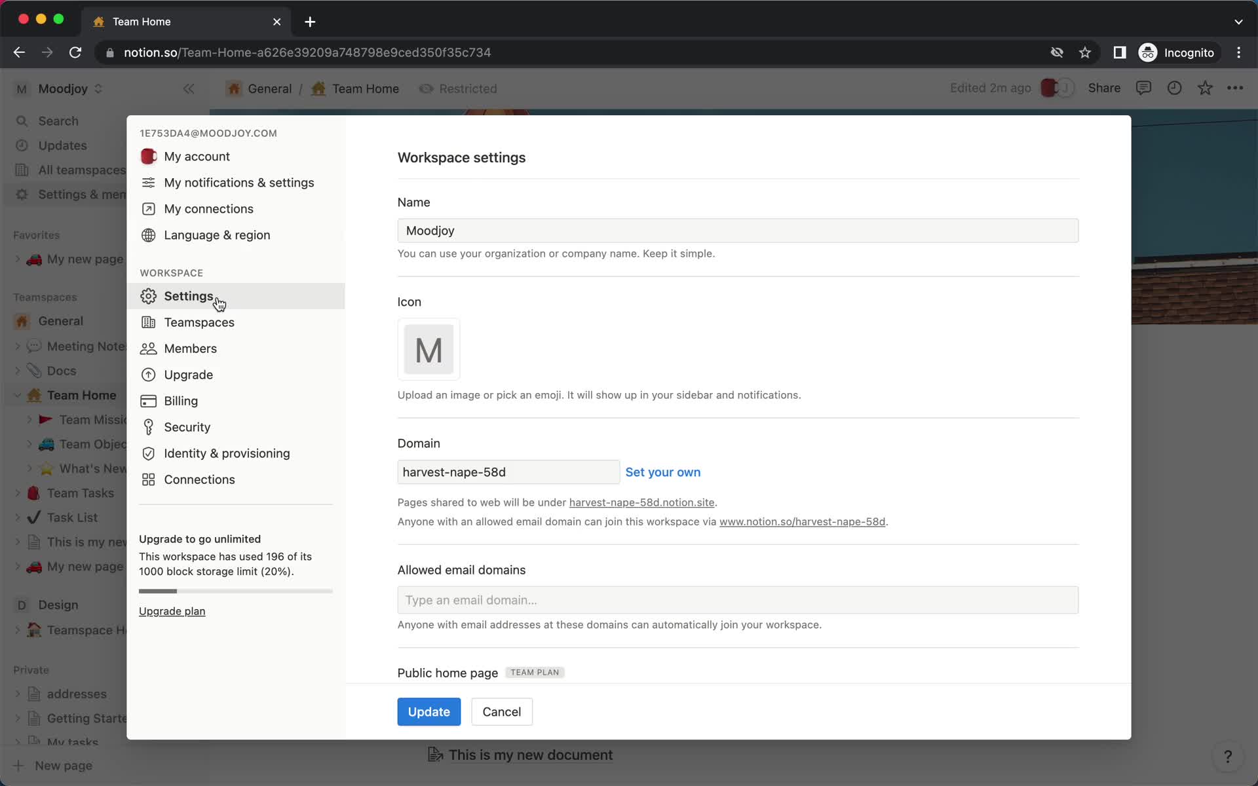
Task: Open page comments icon
Action: click(1143, 88)
